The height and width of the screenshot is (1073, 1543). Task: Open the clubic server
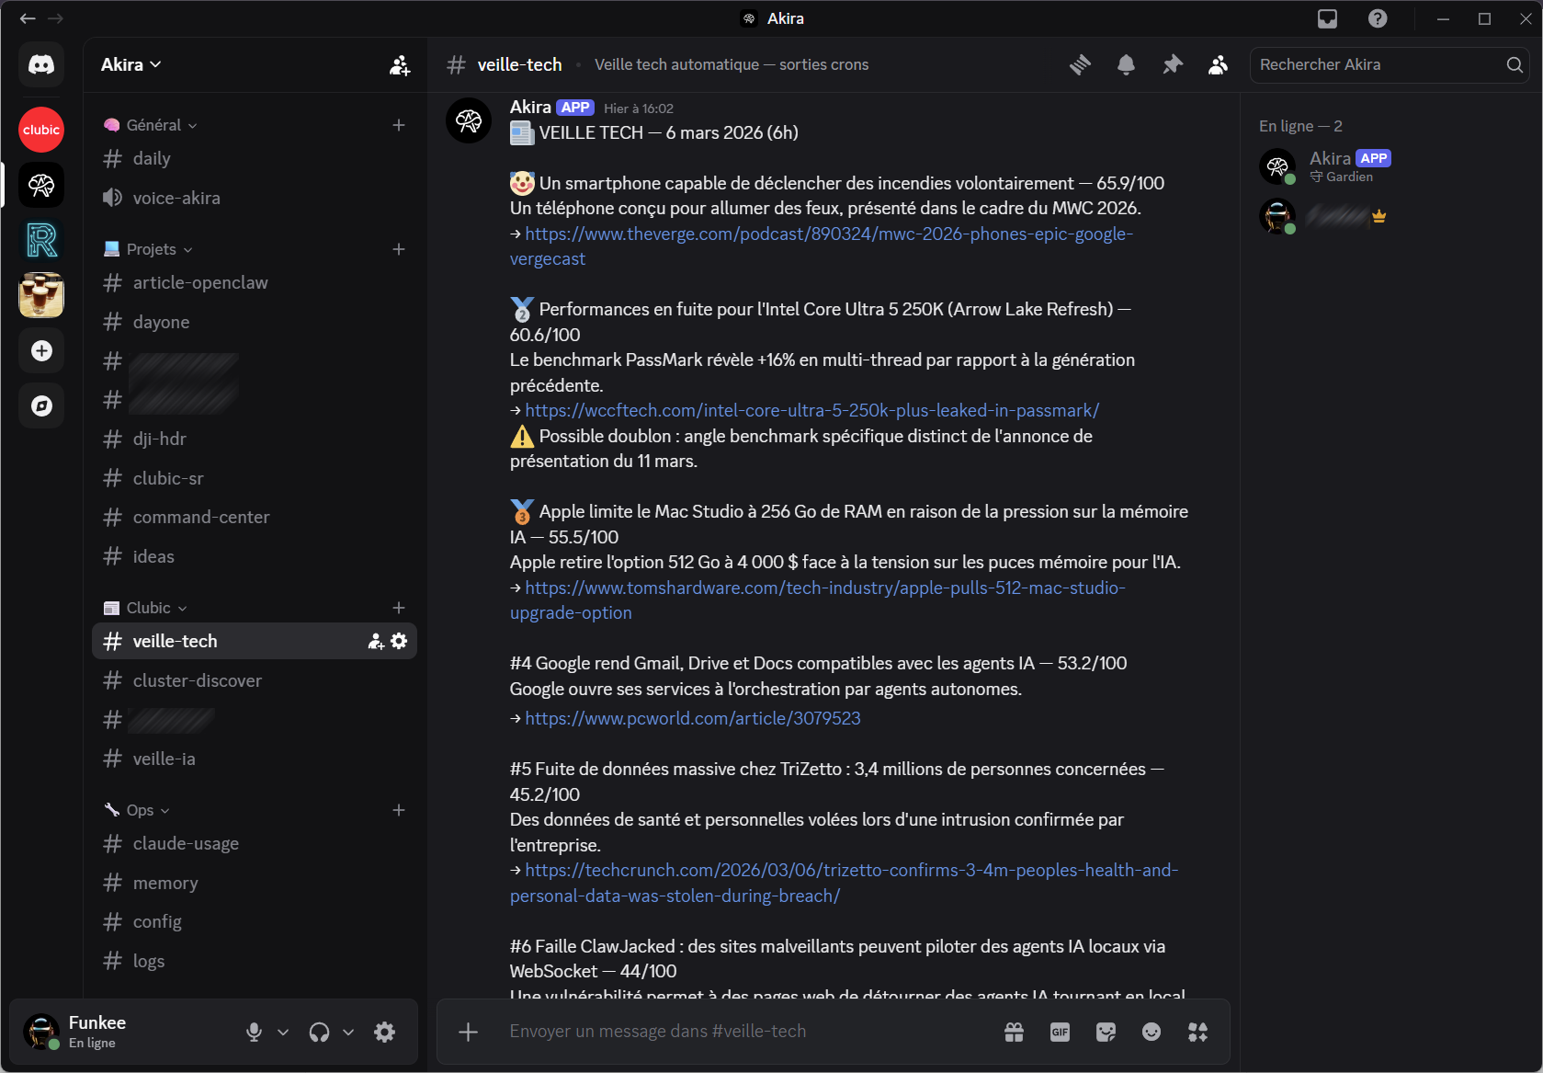click(40, 130)
